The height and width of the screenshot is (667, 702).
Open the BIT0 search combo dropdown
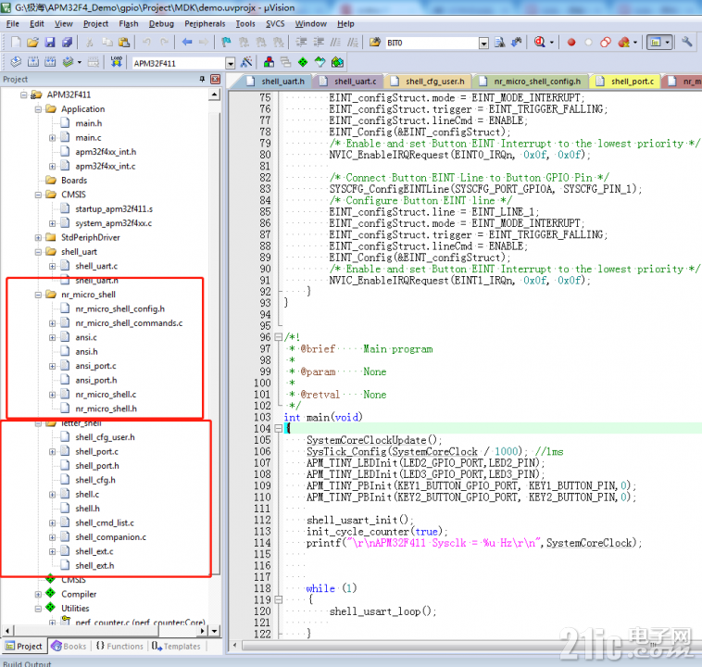(x=483, y=43)
